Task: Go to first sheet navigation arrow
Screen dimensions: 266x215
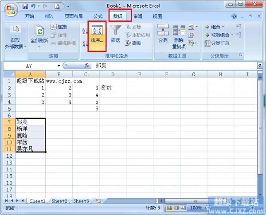Action: click(7, 201)
